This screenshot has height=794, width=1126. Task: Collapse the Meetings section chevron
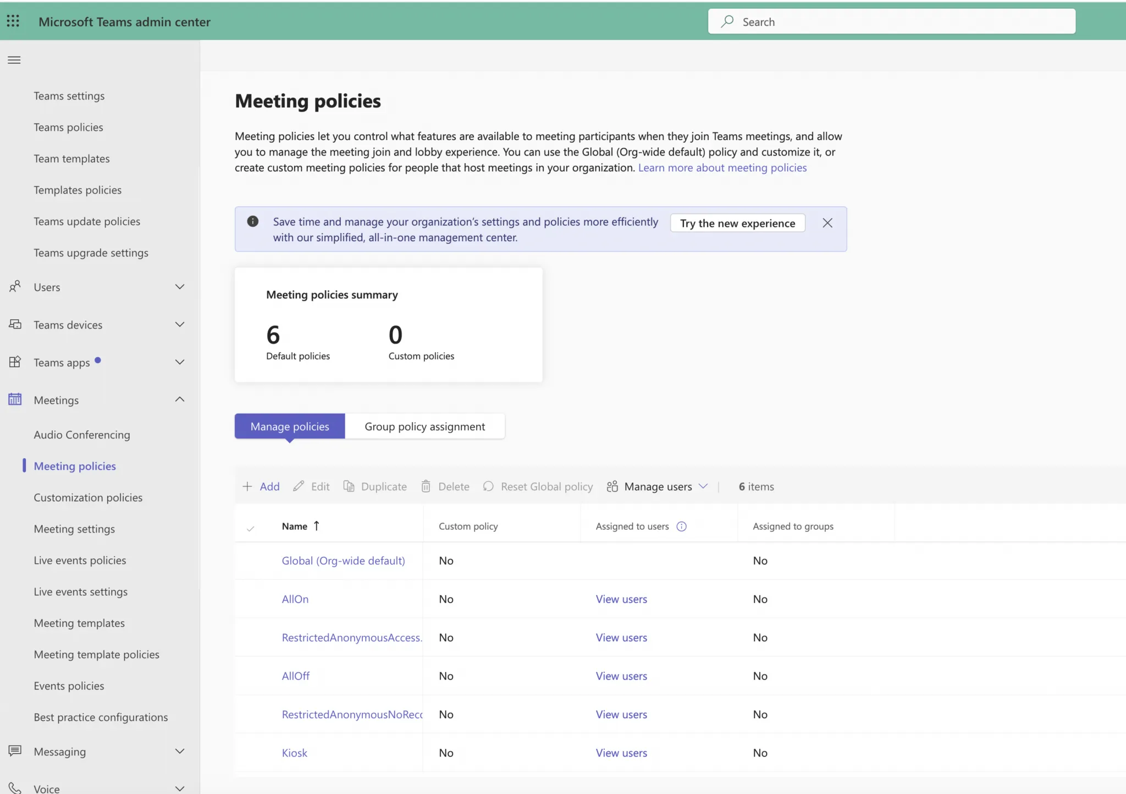pyautogui.click(x=180, y=399)
